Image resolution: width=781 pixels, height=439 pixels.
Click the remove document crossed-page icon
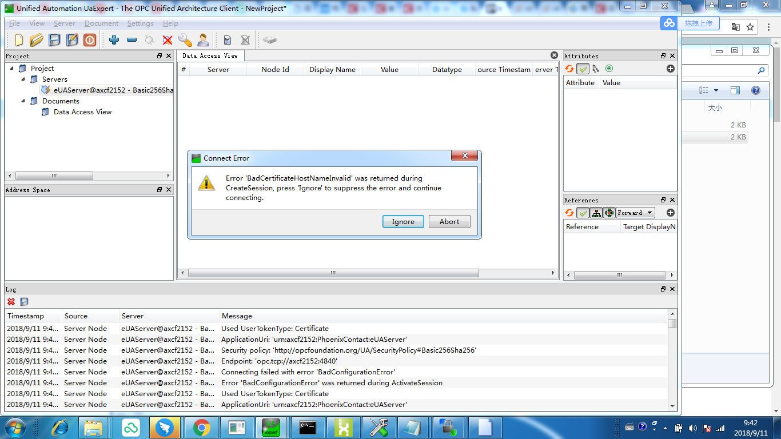click(245, 40)
